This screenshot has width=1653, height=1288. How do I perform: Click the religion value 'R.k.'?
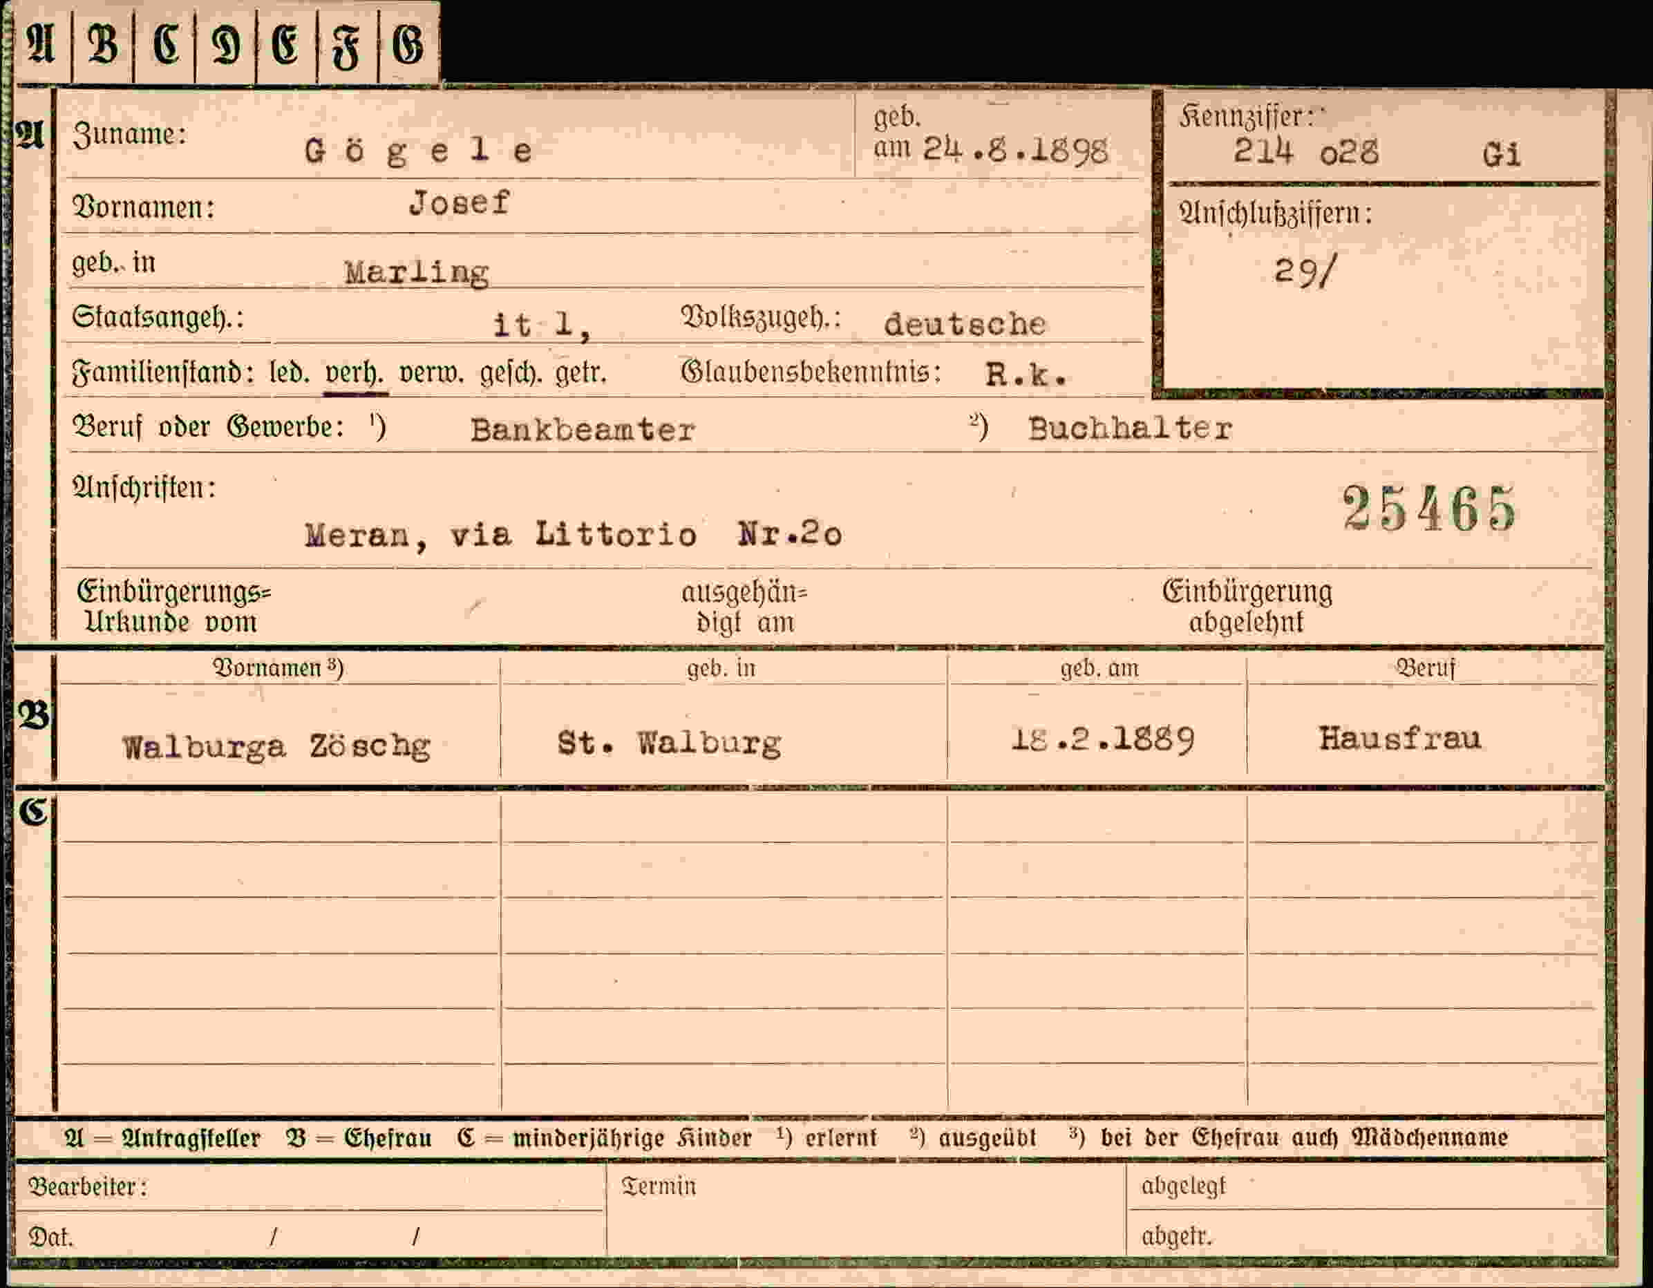(1026, 375)
